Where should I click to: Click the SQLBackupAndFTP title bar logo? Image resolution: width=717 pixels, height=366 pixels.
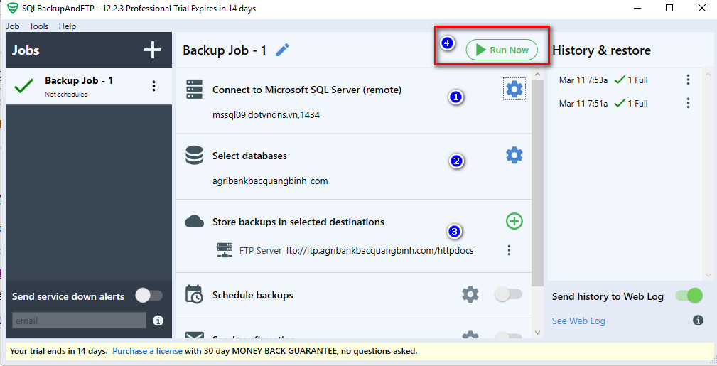(14, 9)
